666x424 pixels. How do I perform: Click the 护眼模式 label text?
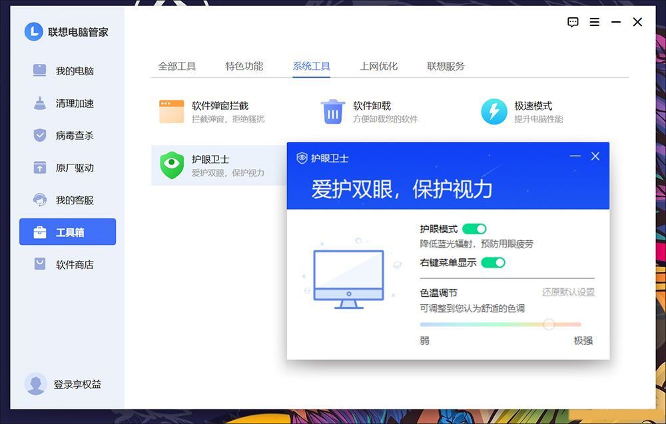(x=439, y=229)
